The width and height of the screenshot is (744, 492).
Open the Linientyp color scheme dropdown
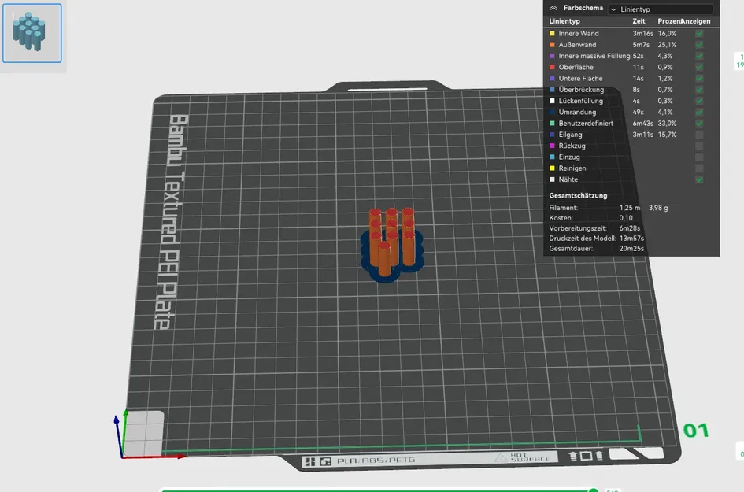click(x=661, y=9)
